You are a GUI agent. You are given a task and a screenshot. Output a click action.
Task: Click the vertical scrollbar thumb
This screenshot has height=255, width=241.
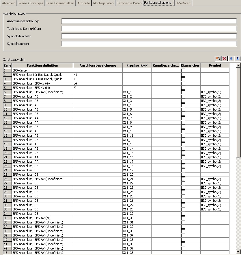click(238, 113)
